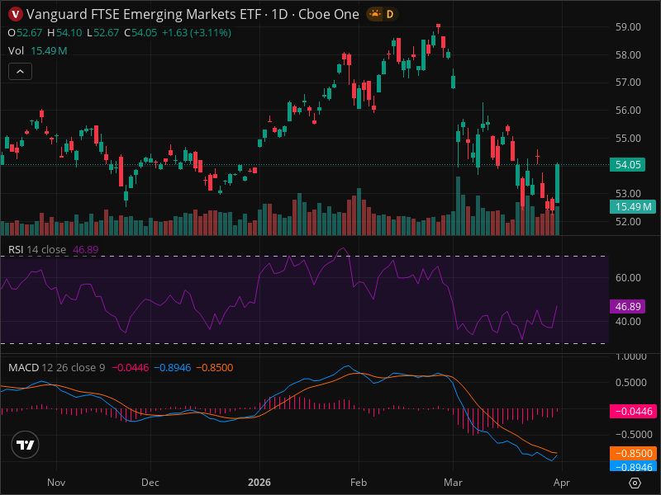
Task: Click the -0.0446 histogram value tag
Action: [633, 411]
